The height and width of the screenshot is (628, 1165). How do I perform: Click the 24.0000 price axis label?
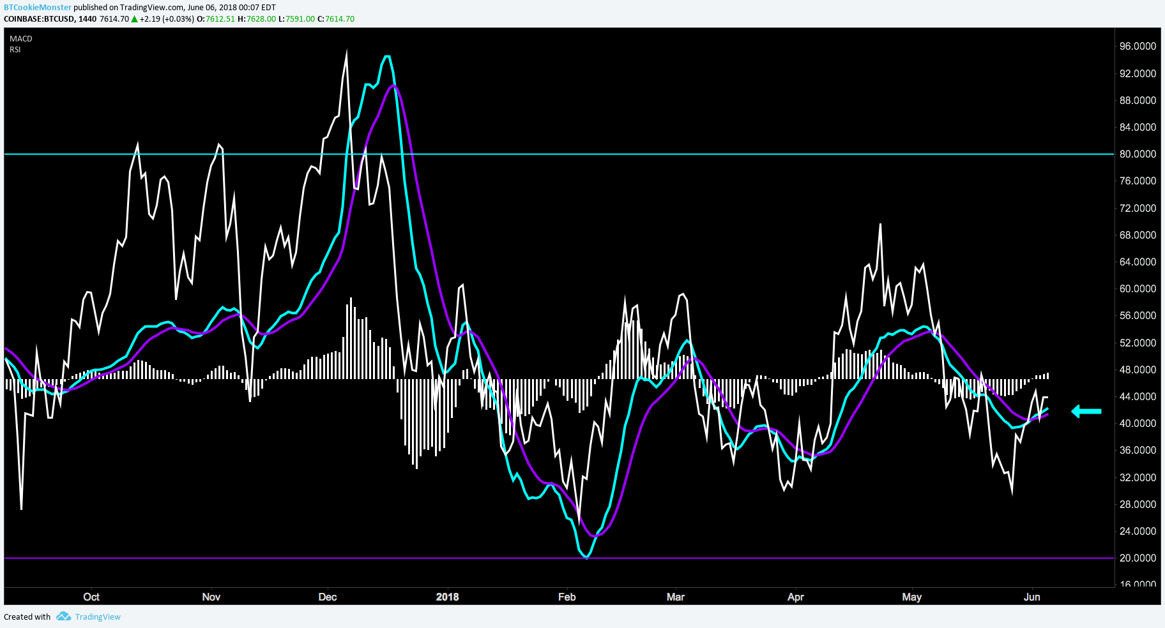click(x=1138, y=532)
